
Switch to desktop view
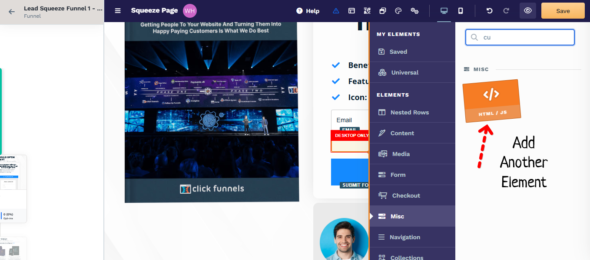444,11
